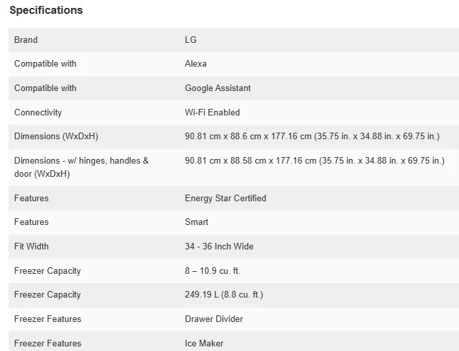Click the Specifications heading
459x351 pixels.
click(46, 11)
